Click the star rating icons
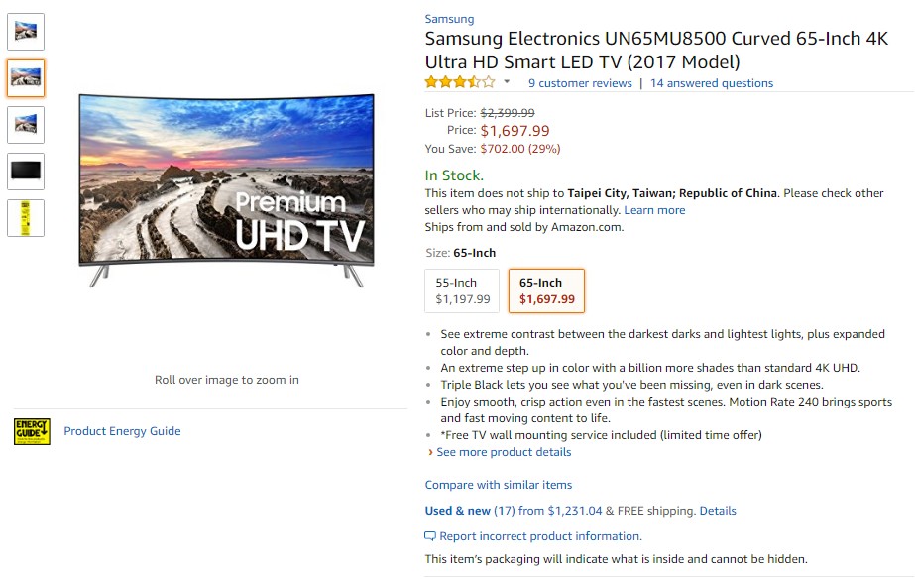 (460, 83)
